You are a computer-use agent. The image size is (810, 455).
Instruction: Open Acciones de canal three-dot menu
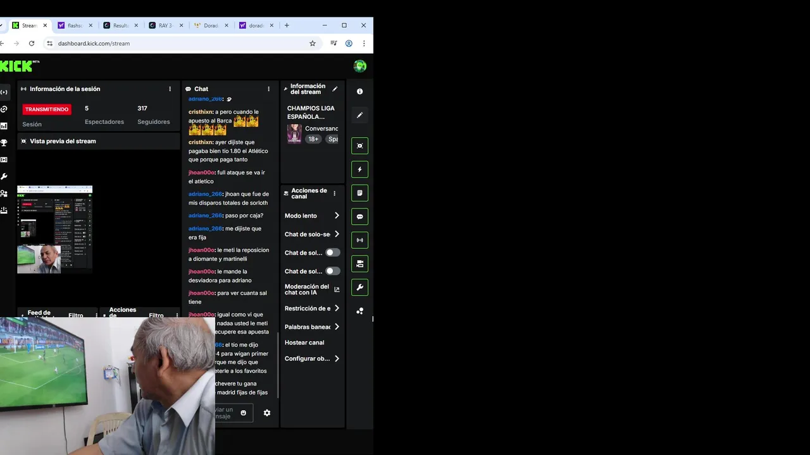[335, 193]
